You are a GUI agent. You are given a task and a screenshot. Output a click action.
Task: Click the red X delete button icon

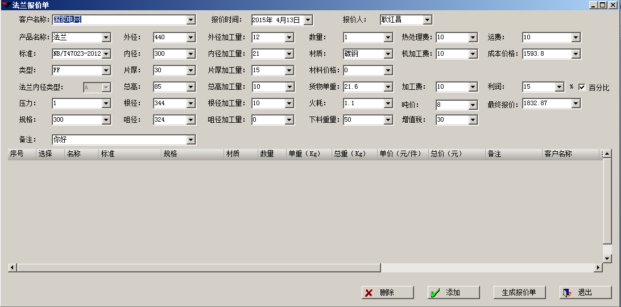369,293
